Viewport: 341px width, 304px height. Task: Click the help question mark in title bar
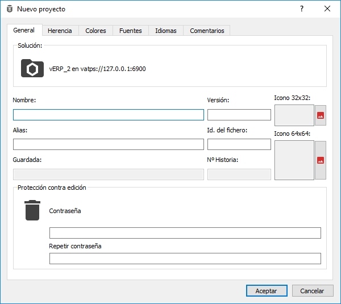tap(302, 9)
